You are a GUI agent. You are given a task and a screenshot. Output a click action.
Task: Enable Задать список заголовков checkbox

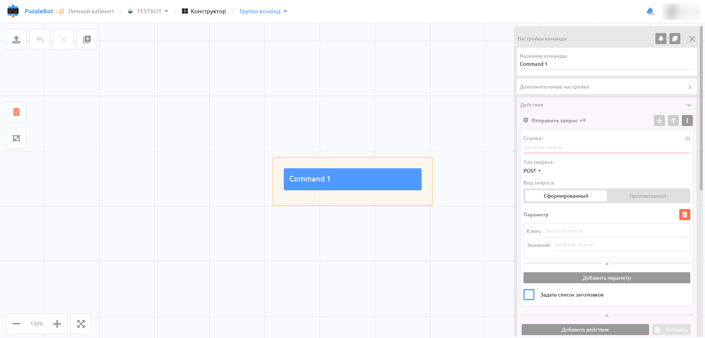pyautogui.click(x=529, y=295)
